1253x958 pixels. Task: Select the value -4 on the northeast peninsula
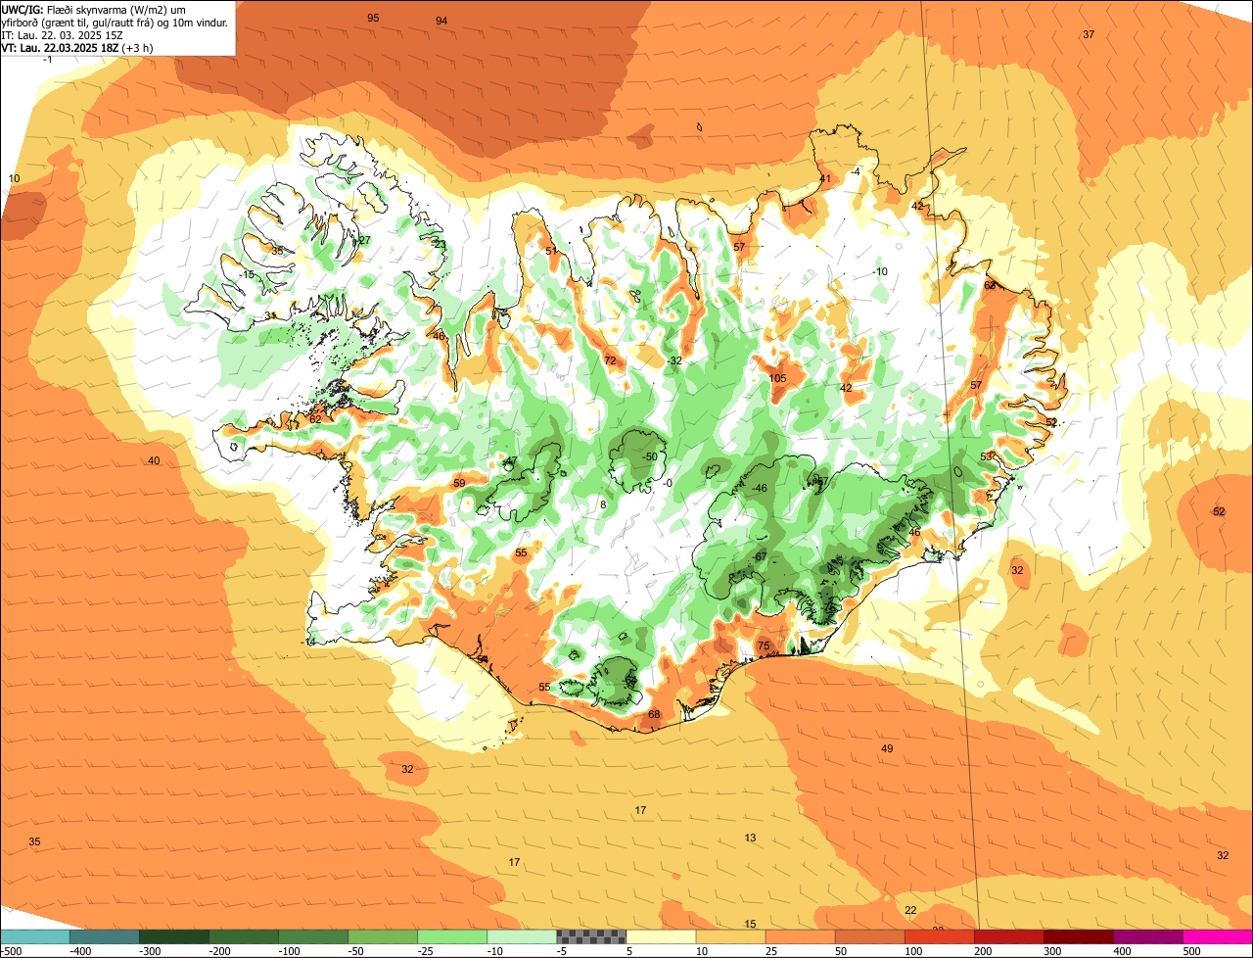[x=855, y=171]
